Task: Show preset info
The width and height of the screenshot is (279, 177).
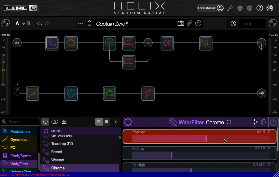Action: (x=198, y=24)
